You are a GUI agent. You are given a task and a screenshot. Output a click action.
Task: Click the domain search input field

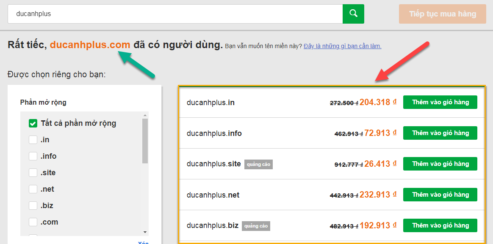pos(175,14)
